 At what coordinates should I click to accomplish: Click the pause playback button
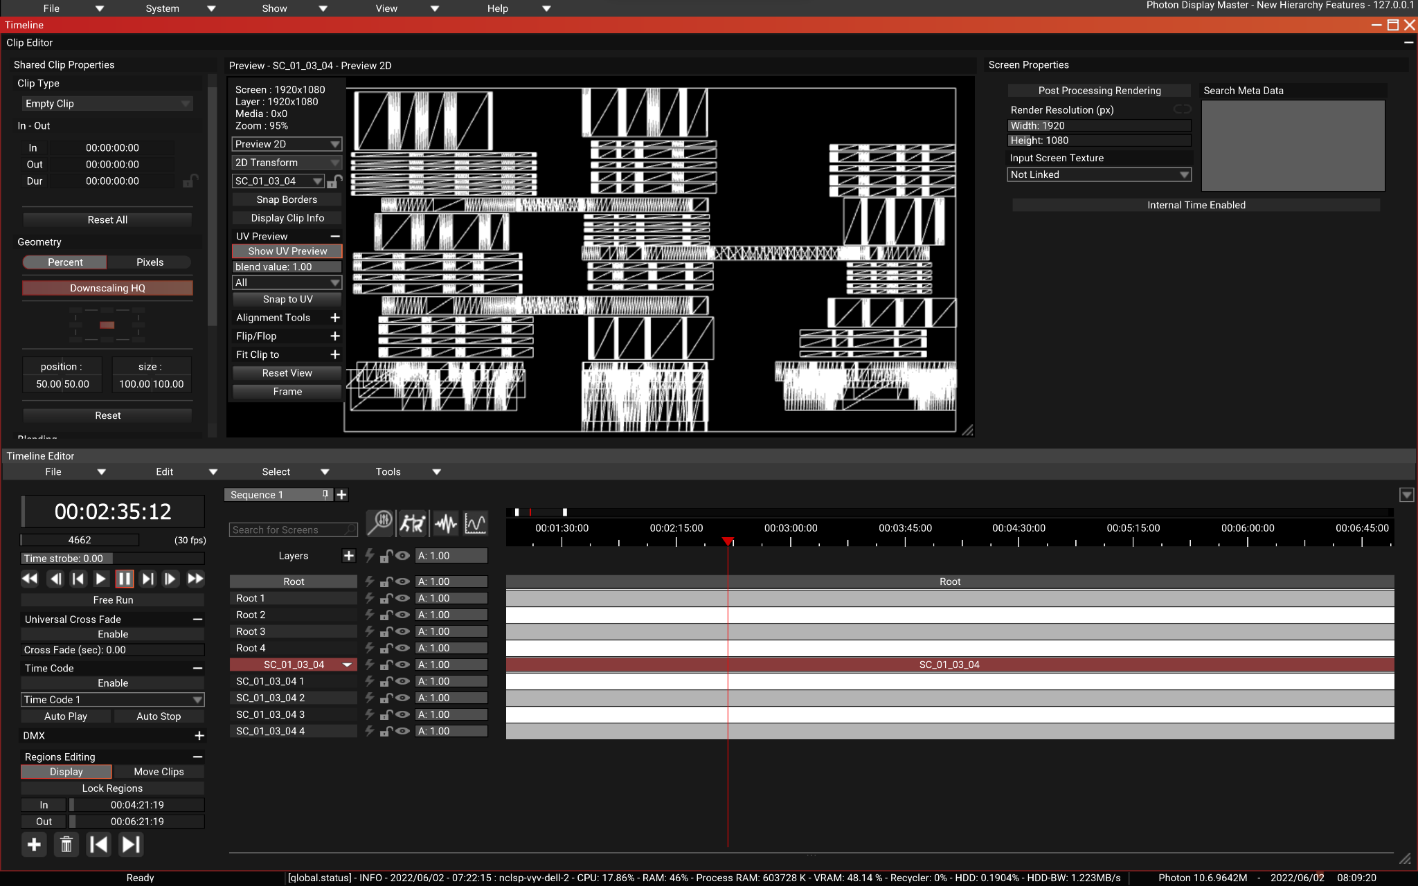click(124, 579)
